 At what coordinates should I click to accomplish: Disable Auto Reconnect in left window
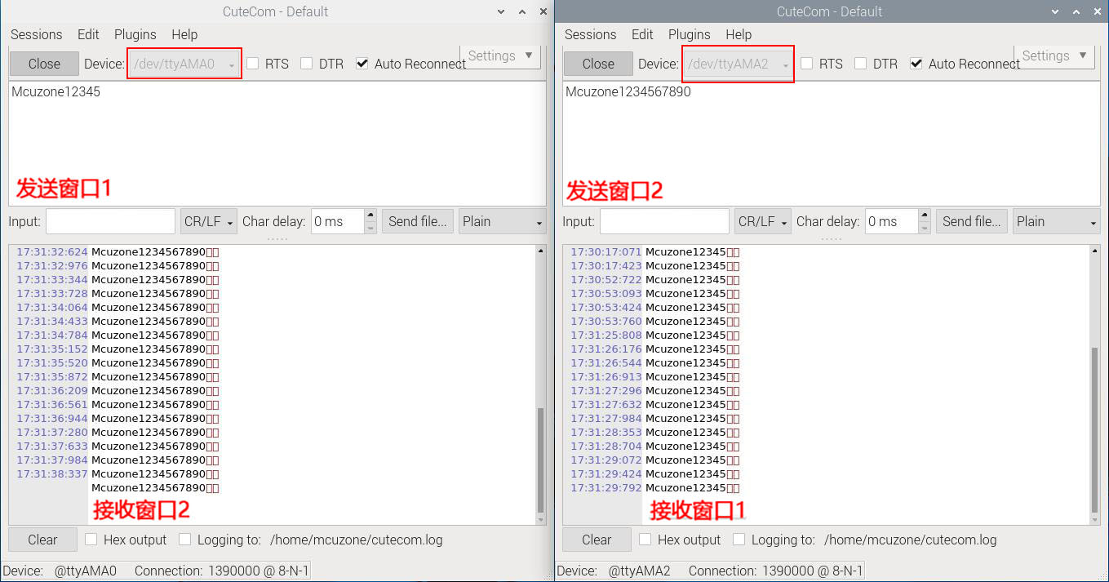click(x=362, y=64)
